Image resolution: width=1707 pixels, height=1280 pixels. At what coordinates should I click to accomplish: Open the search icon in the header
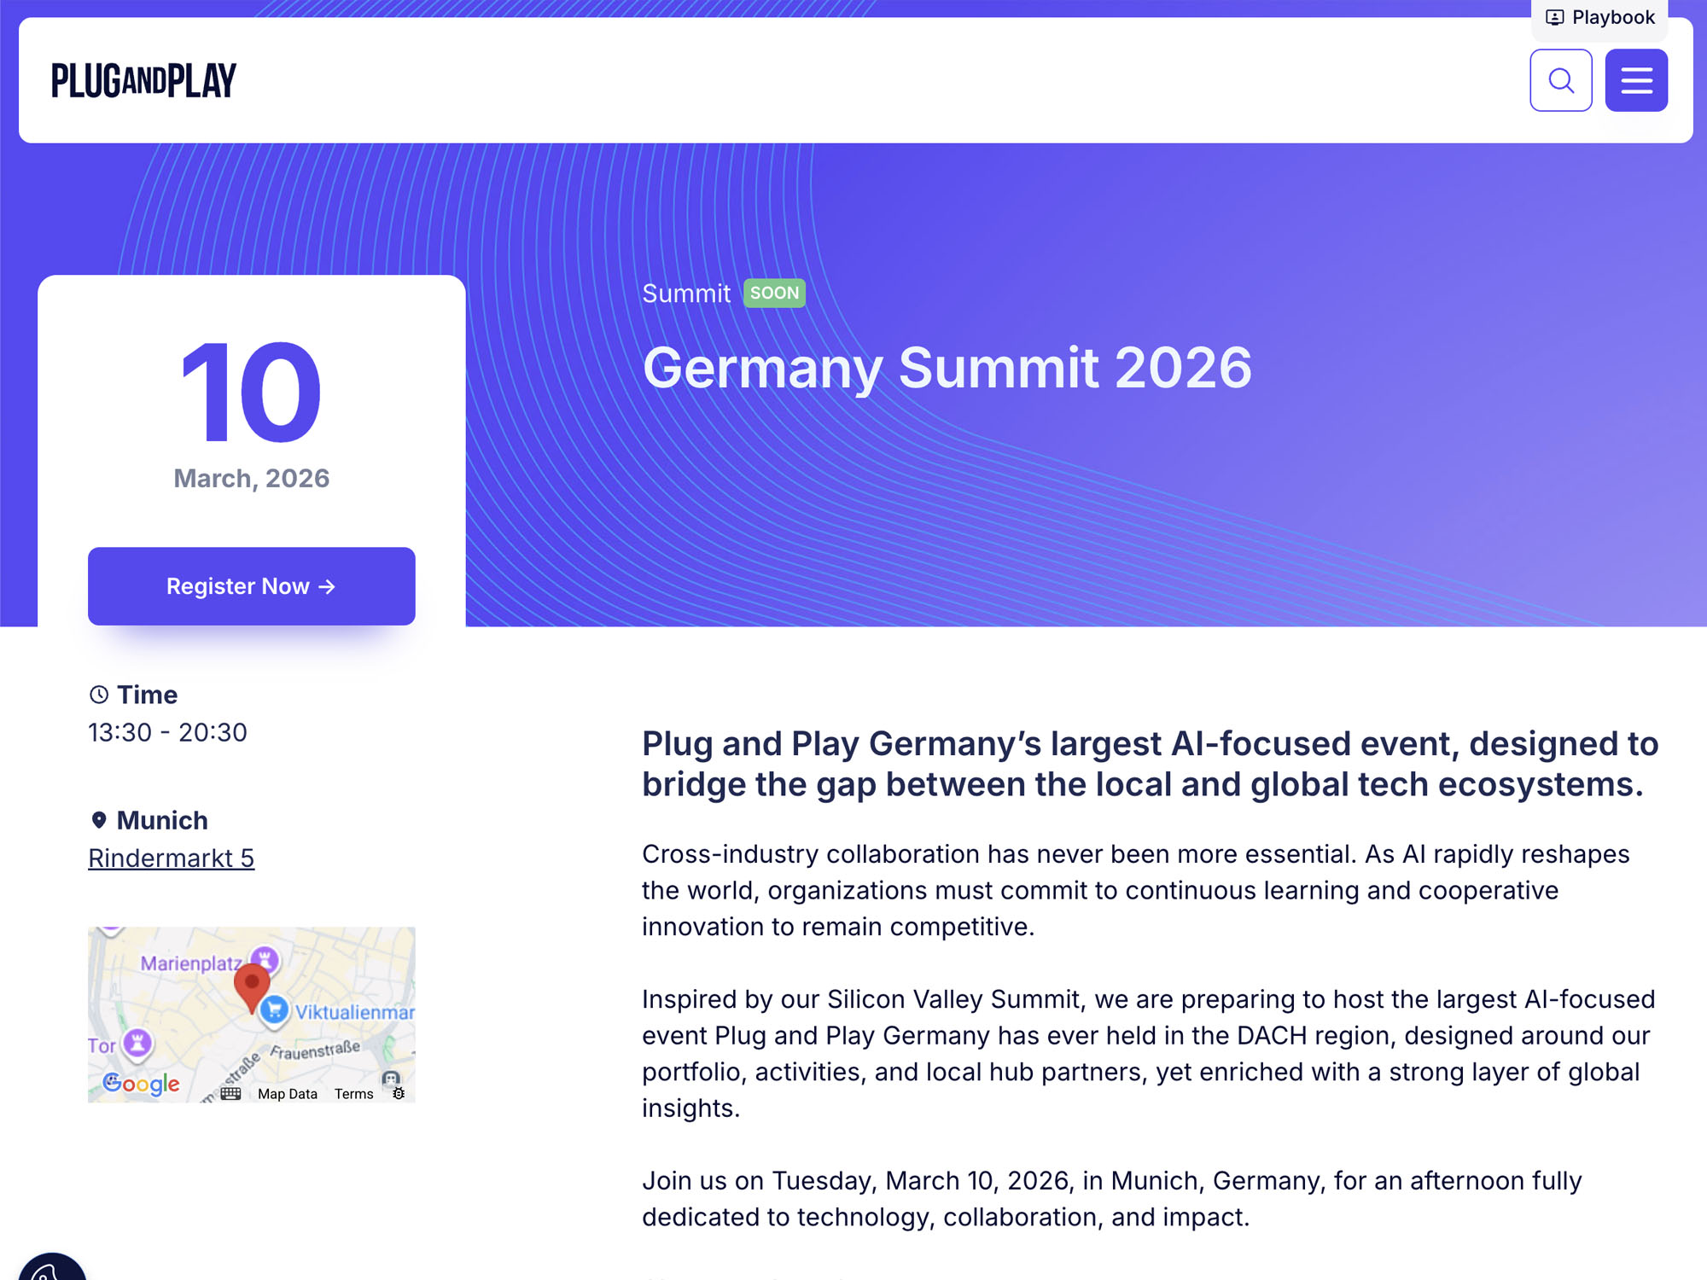pos(1561,79)
